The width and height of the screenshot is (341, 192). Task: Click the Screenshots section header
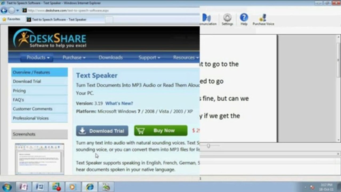pos(39,134)
